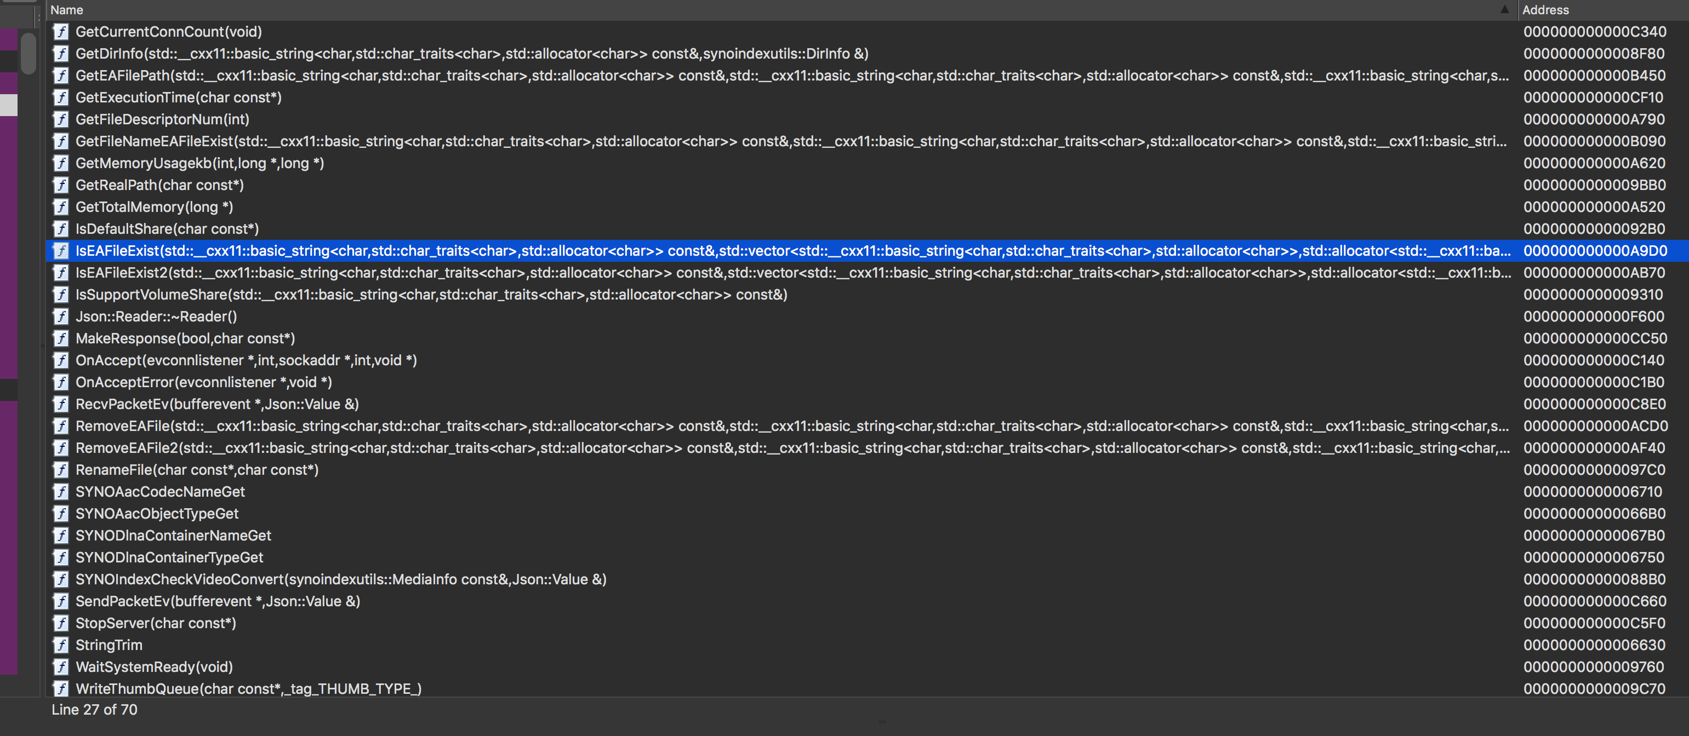Sort list by Name column header
This screenshot has height=736, width=1689.
[x=67, y=10]
